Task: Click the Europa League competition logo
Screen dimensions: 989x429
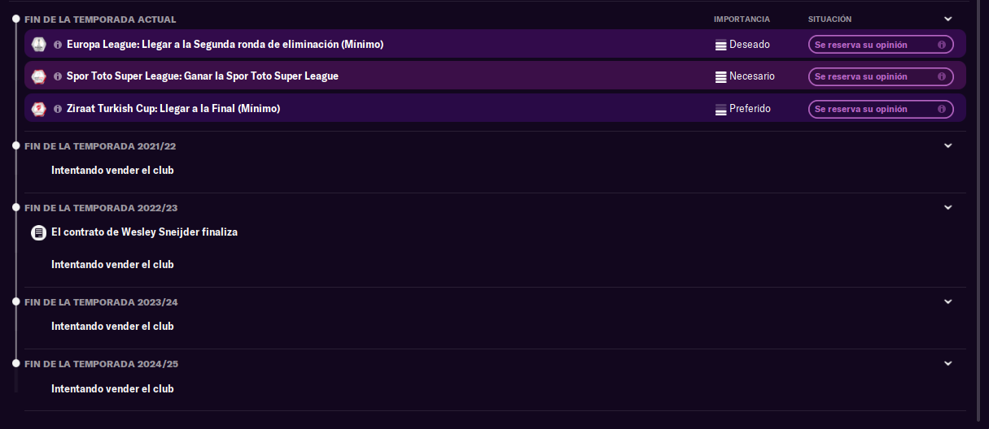Action: point(38,45)
